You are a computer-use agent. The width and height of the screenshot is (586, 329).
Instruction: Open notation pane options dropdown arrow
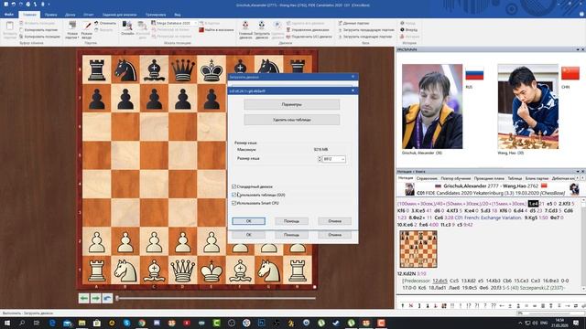click(x=578, y=172)
